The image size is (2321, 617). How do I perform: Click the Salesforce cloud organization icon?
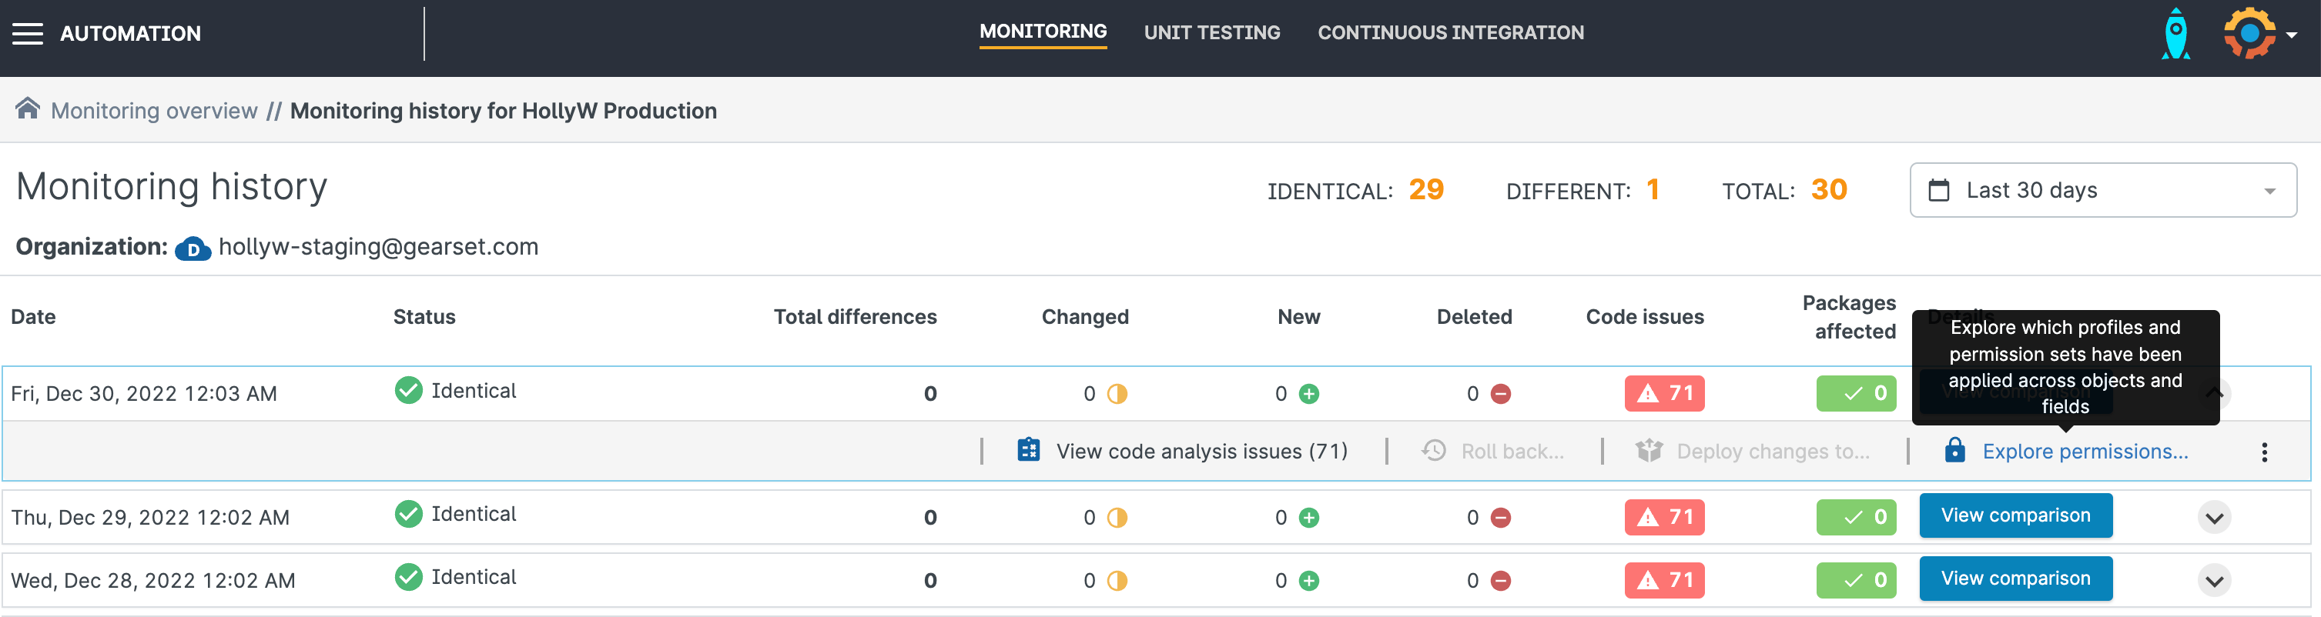193,248
